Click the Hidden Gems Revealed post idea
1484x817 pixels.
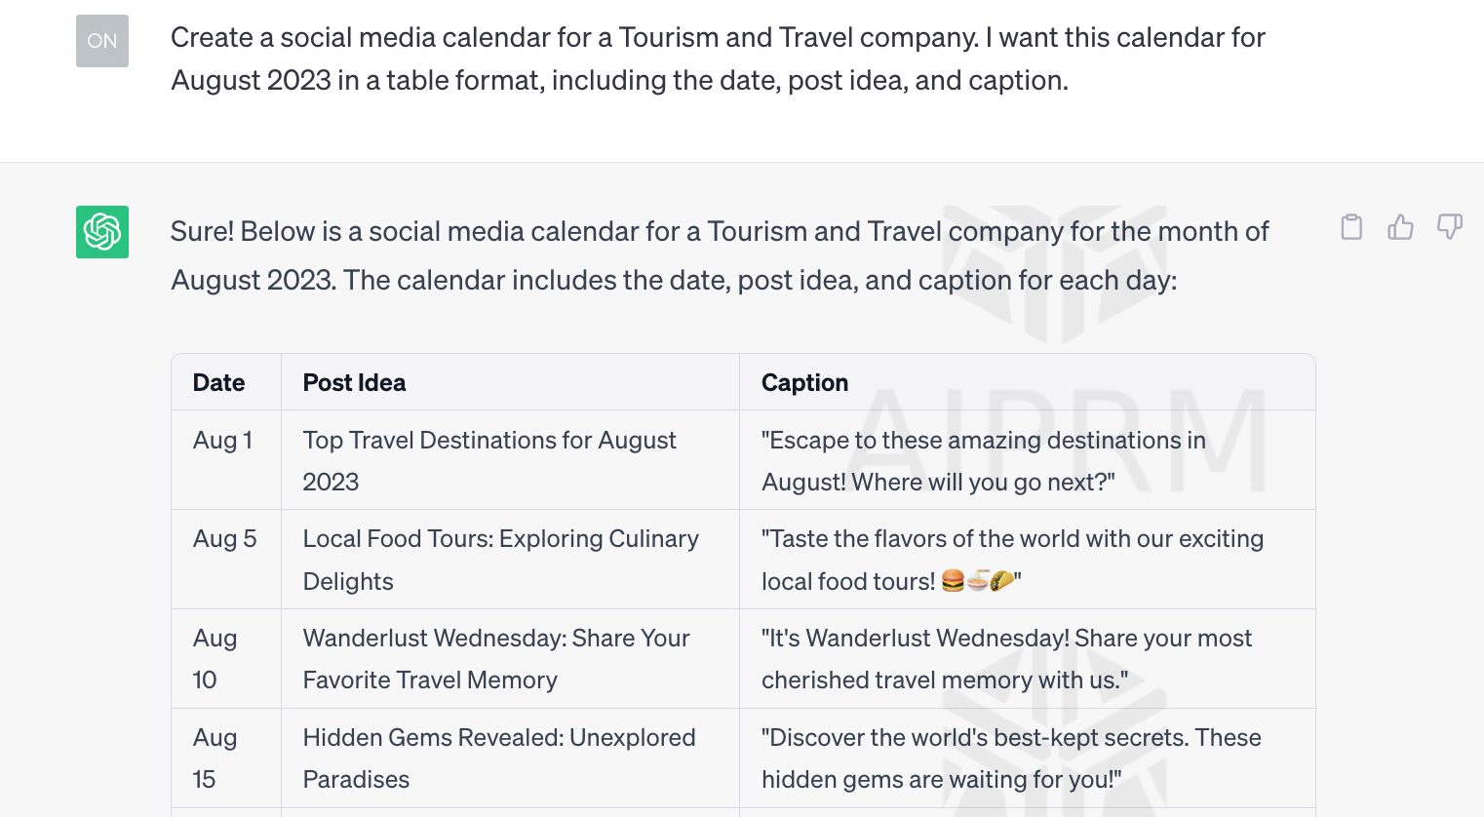coord(499,759)
